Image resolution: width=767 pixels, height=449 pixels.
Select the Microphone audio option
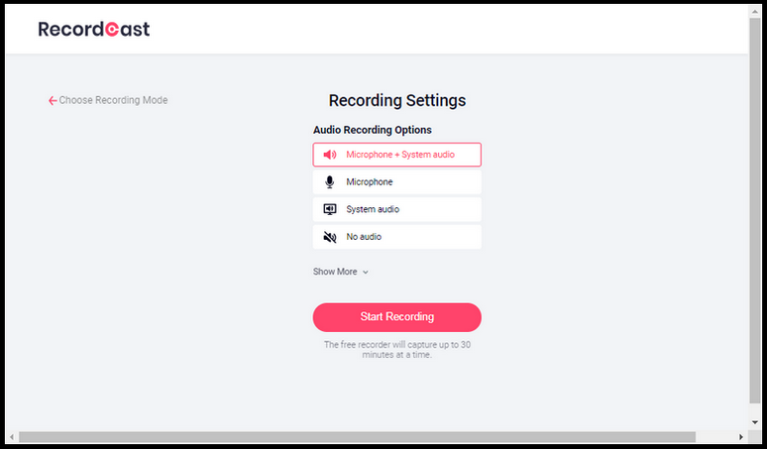point(396,182)
